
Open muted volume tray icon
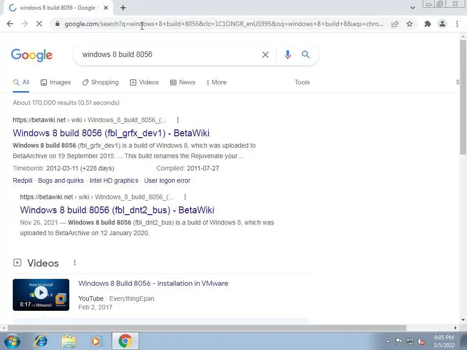pyautogui.click(x=421, y=341)
